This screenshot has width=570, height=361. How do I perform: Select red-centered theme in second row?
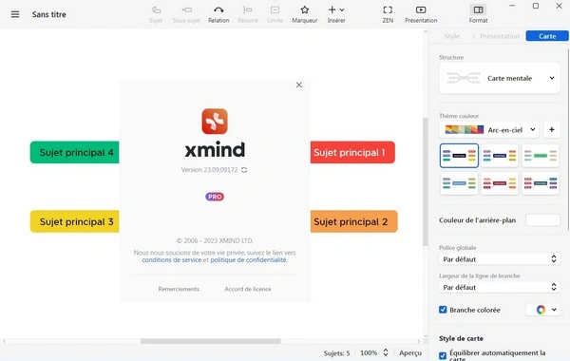pos(500,183)
